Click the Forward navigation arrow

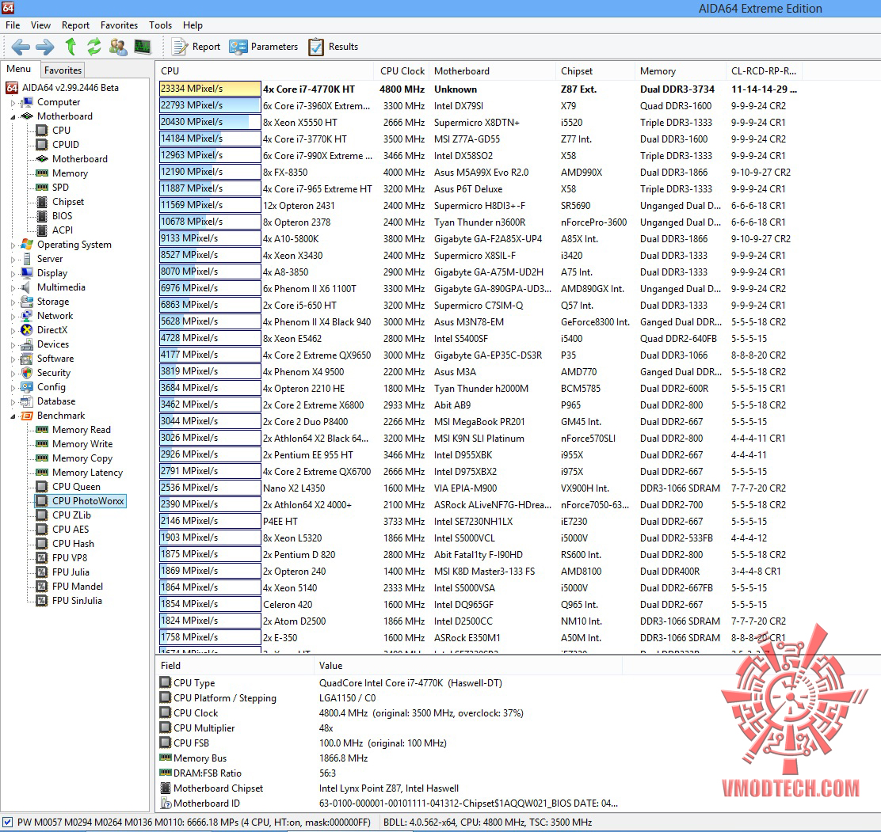click(45, 47)
